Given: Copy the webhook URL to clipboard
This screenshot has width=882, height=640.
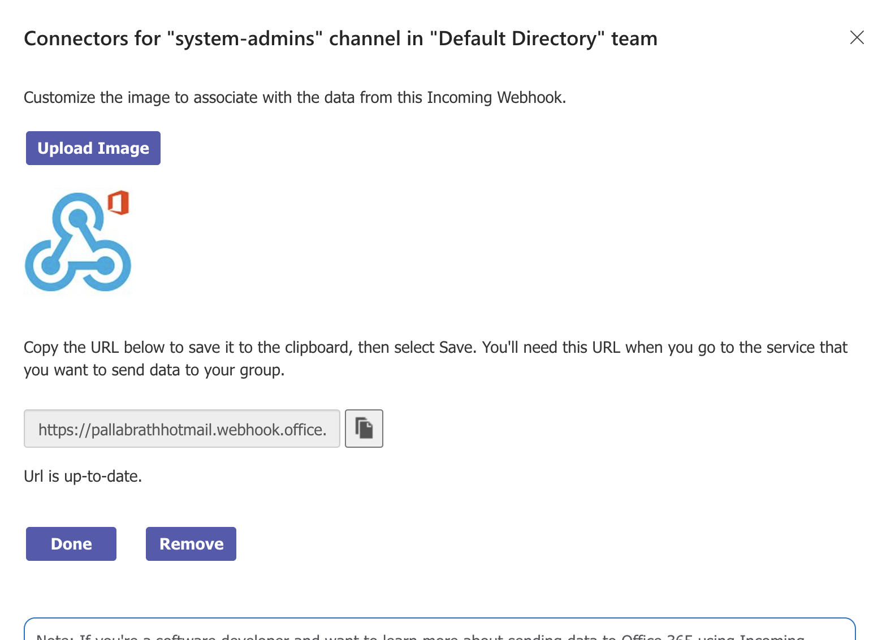Looking at the screenshot, I should (364, 429).
